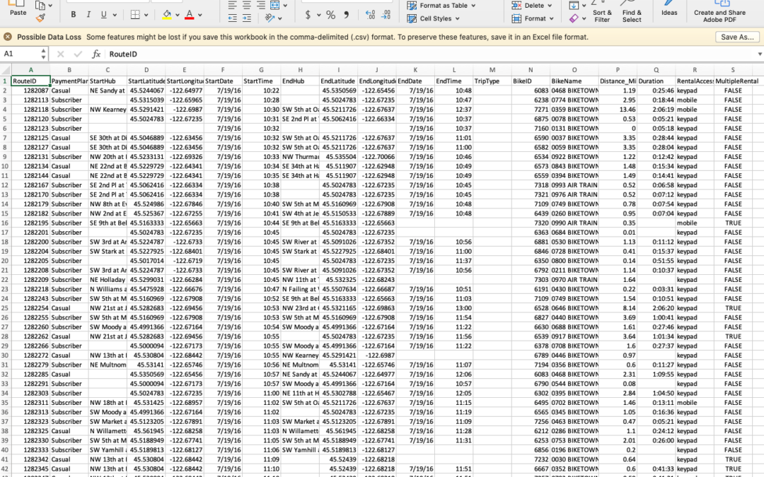The height and width of the screenshot is (477, 764).
Task: Click the Borders icon
Action: (137, 15)
